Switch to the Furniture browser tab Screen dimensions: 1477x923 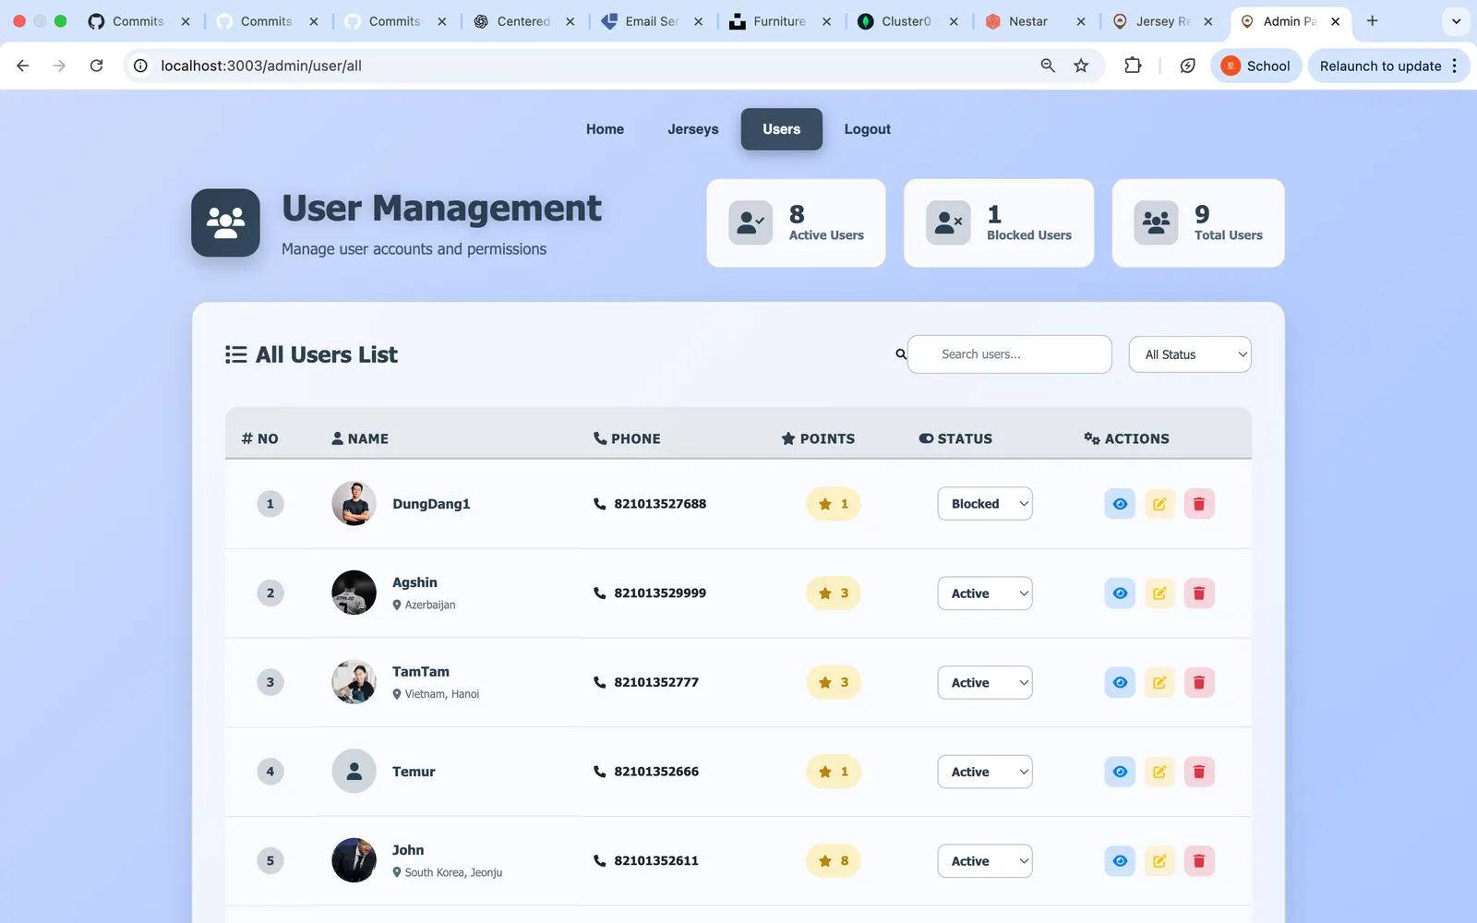pos(780,21)
